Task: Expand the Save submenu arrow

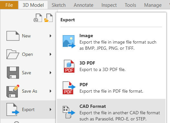Action: pyautogui.click(x=50, y=73)
